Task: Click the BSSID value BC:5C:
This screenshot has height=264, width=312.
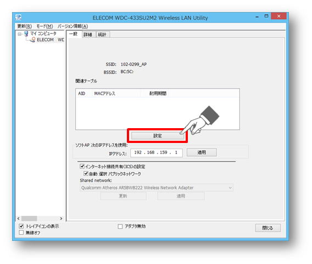Action: coord(127,71)
